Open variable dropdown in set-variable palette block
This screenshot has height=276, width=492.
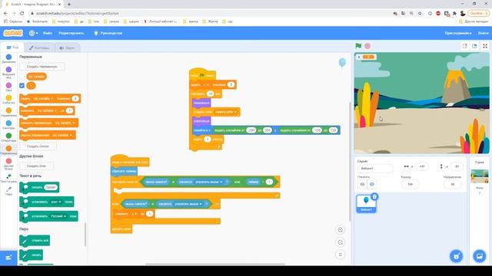point(43,99)
